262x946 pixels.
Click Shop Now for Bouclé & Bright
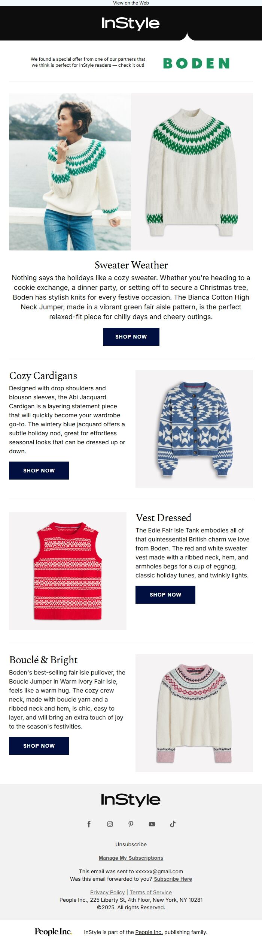(39, 746)
